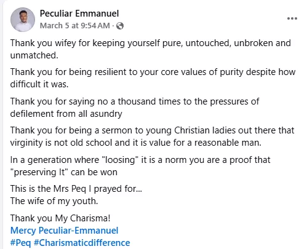Click the "sermon to young Christian ladies" line

[152, 130]
